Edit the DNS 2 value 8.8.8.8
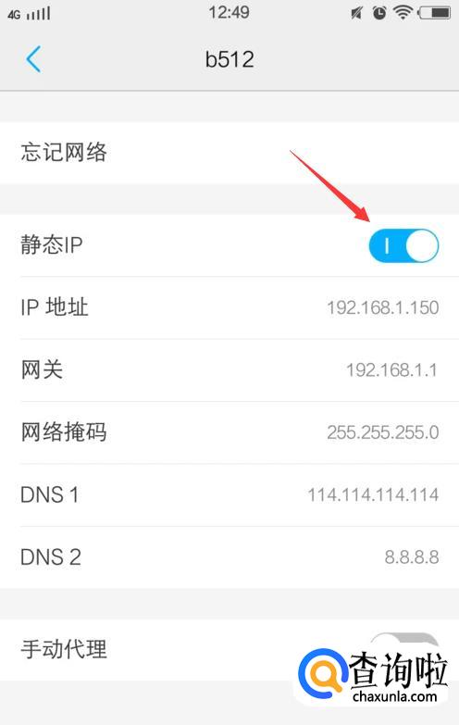The height and width of the screenshot is (725, 459). point(412,557)
